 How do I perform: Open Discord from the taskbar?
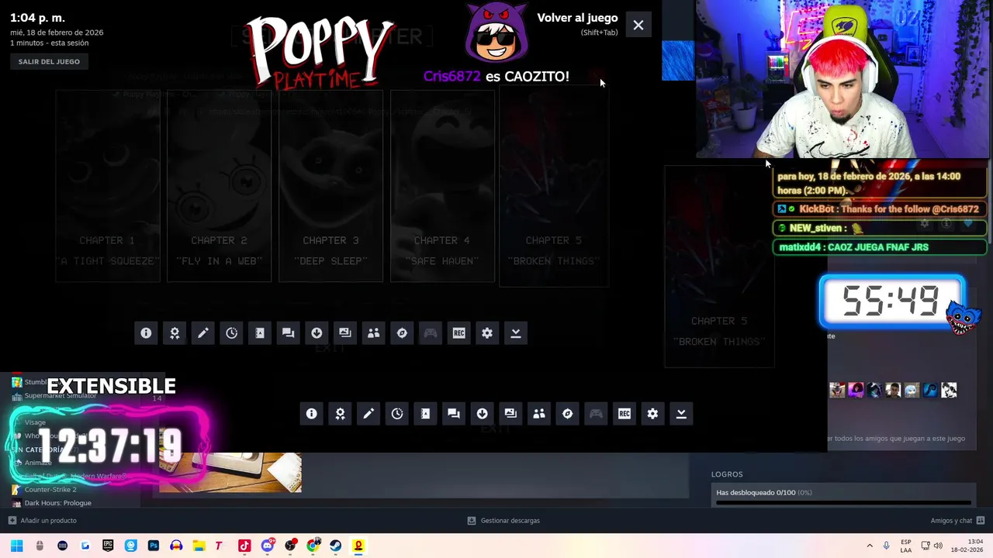click(x=268, y=546)
